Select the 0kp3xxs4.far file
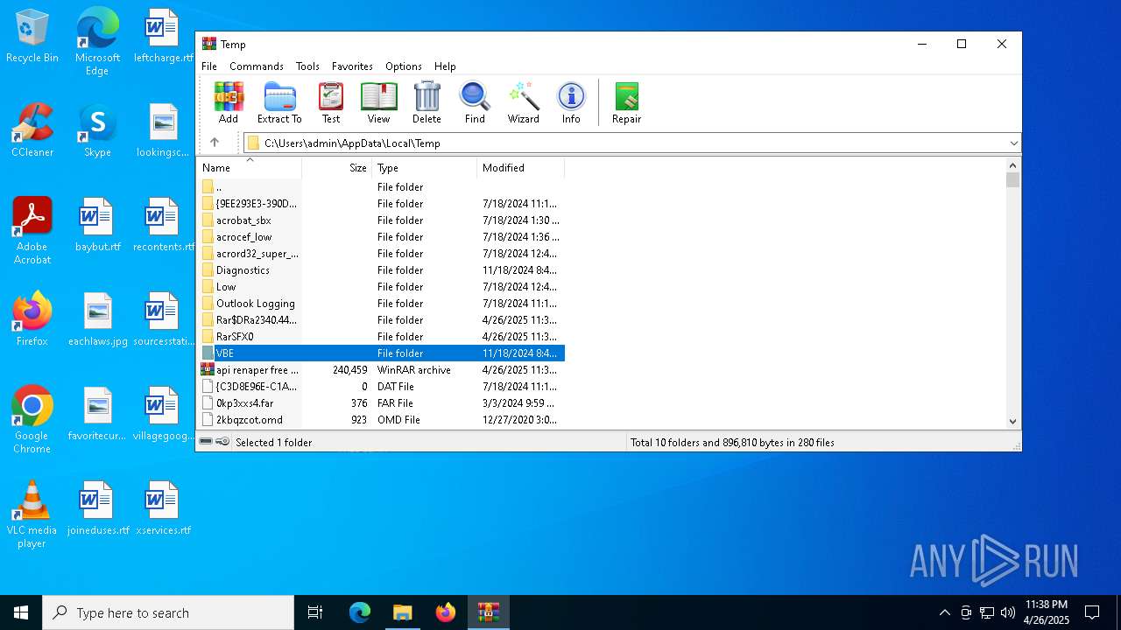1121x630 pixels. pyautogui.click(x=382, y=403)
